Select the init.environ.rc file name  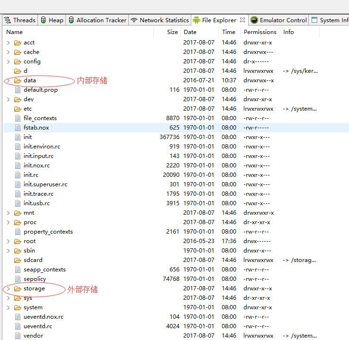[x=42, y=147]
